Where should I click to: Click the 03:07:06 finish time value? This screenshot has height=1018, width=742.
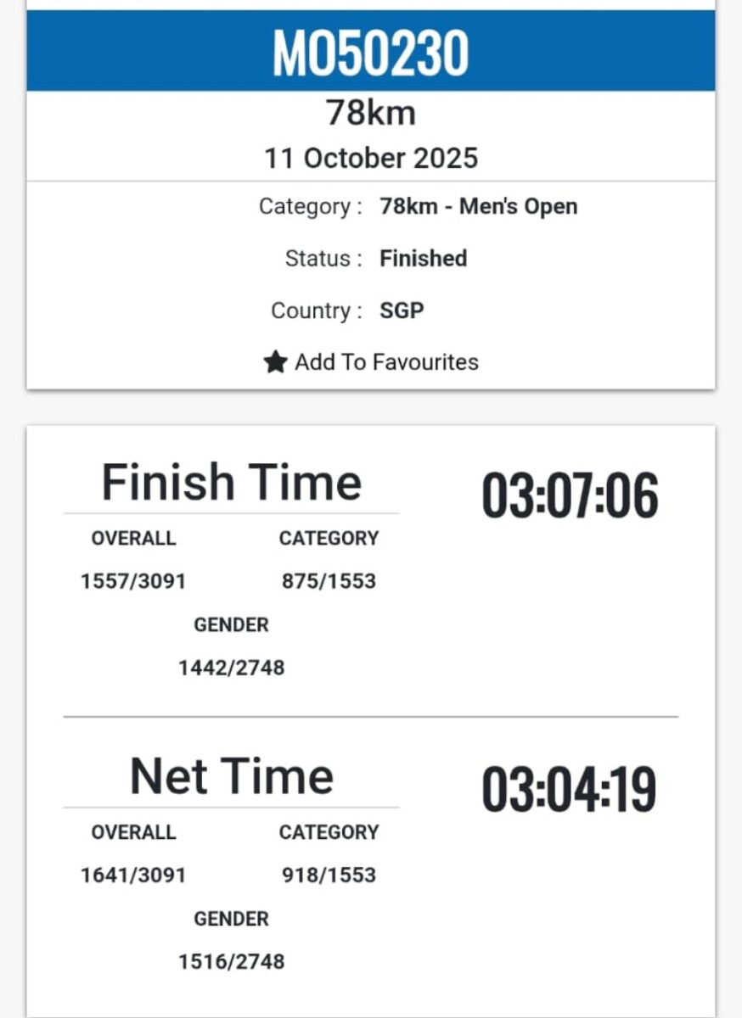pyautogui.click(x=570, y=495)
